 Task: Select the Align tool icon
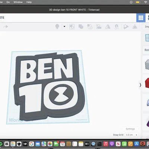(99, 27)
